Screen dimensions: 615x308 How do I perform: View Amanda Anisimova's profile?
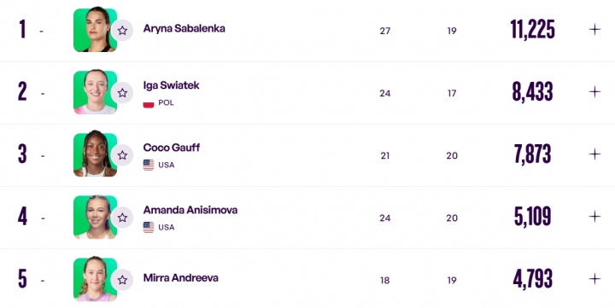[190, 210]
